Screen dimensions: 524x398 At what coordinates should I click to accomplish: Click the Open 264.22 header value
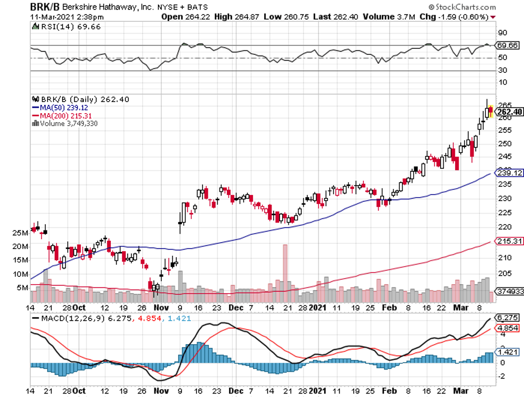[185, 17]
